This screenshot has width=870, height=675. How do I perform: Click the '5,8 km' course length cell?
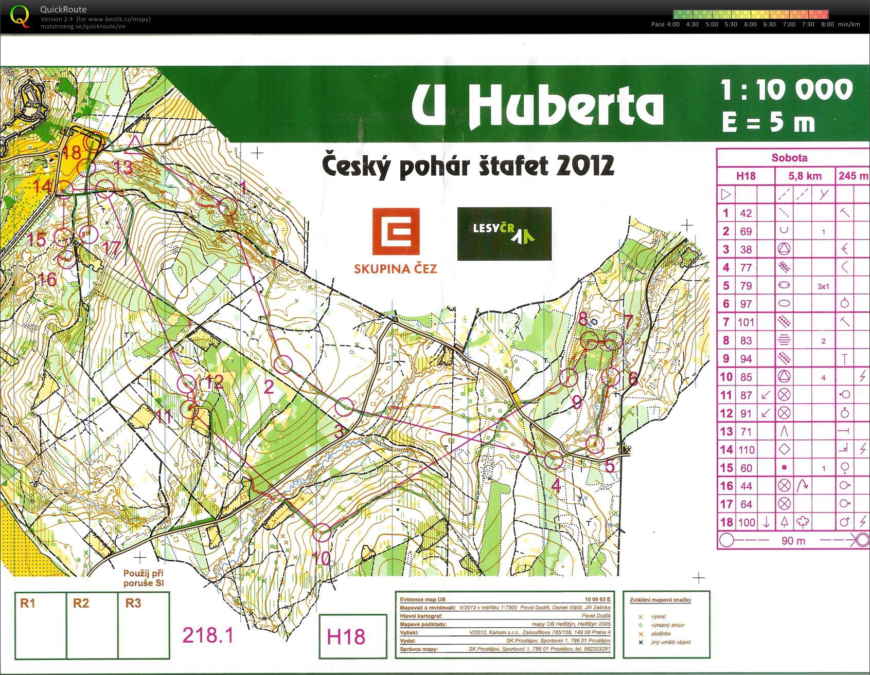click(x=805, y=176)
